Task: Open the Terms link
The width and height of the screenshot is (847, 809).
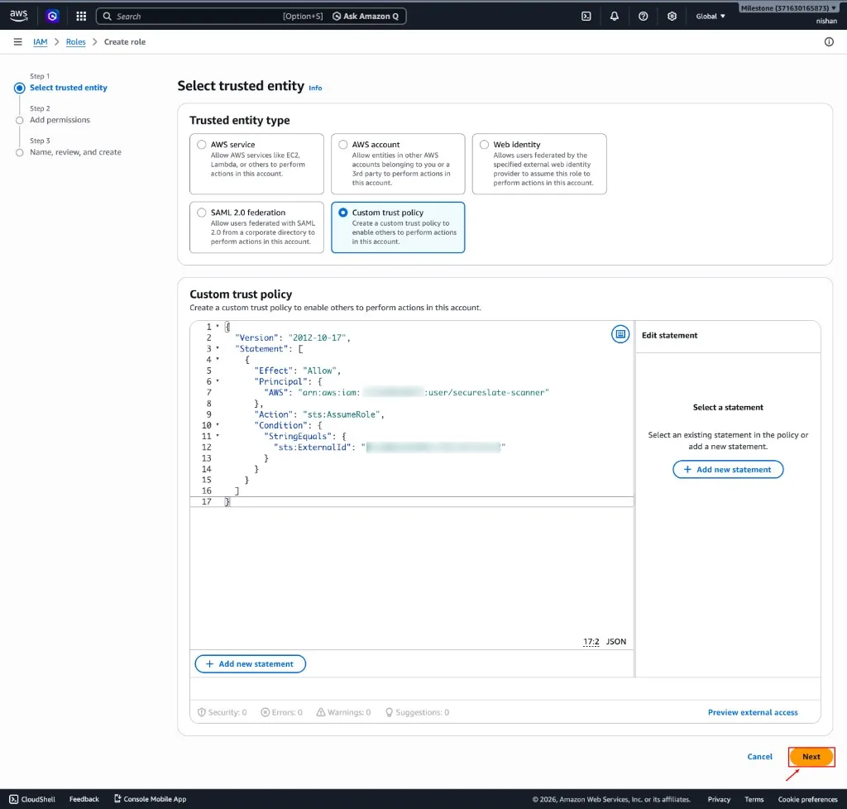Action: (754, 799)
